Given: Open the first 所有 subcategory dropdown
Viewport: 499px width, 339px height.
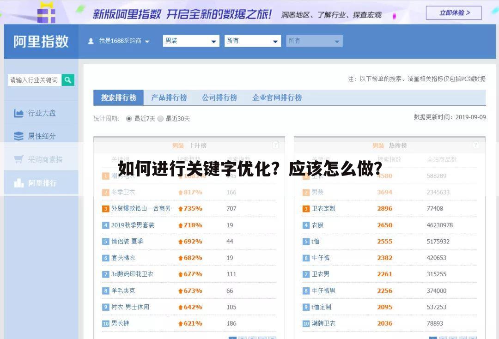Looking at the screenshot, I should coord(253,41).
